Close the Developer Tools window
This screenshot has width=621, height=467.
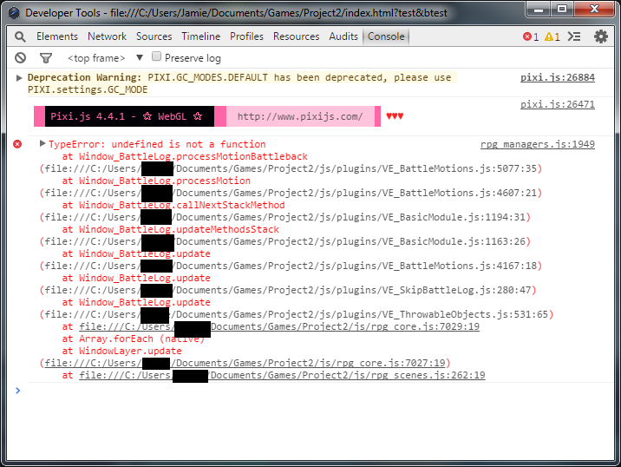click(x=593, y=10)
